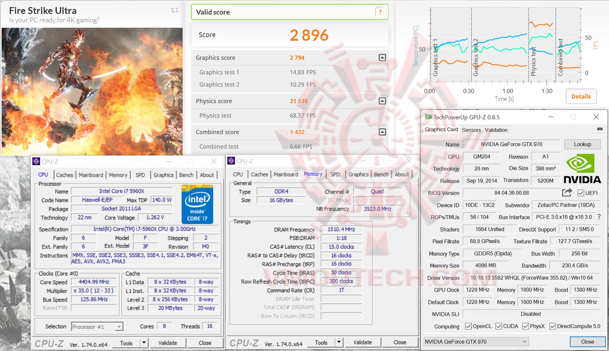The width and height of the screenshot is (609, 351).
Task: Open benchmark Details button
Action: pos(581,96)
